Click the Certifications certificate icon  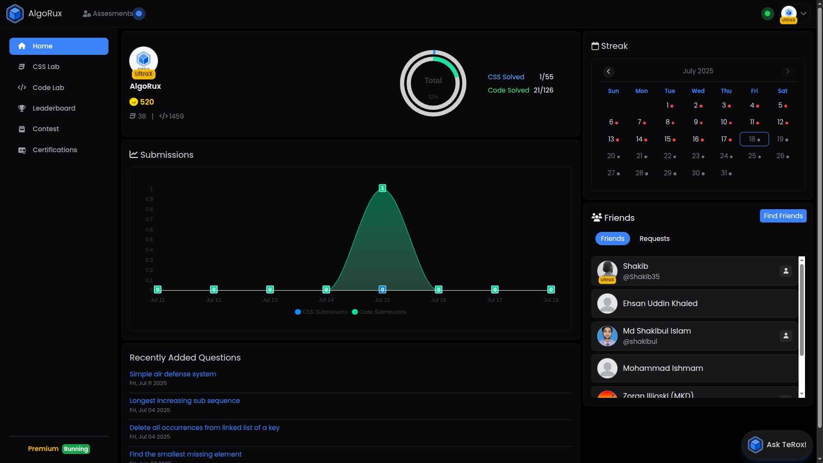22,150
